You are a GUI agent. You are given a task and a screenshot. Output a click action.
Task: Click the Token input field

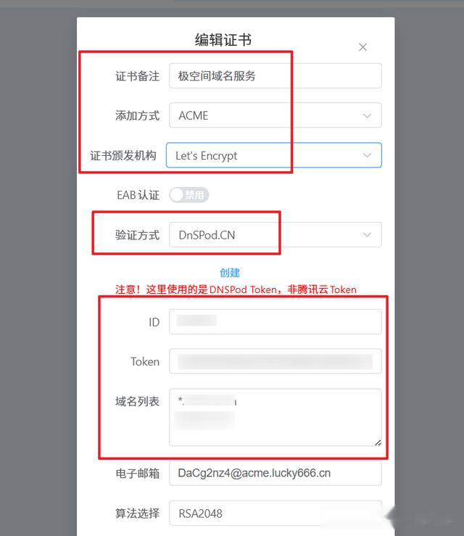pyautogui.click(x=275, y=361)
